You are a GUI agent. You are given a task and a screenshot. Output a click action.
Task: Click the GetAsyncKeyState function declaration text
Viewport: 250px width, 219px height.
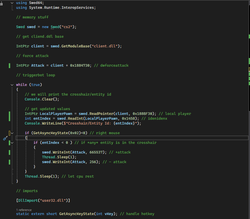click(x=77, y=214)
